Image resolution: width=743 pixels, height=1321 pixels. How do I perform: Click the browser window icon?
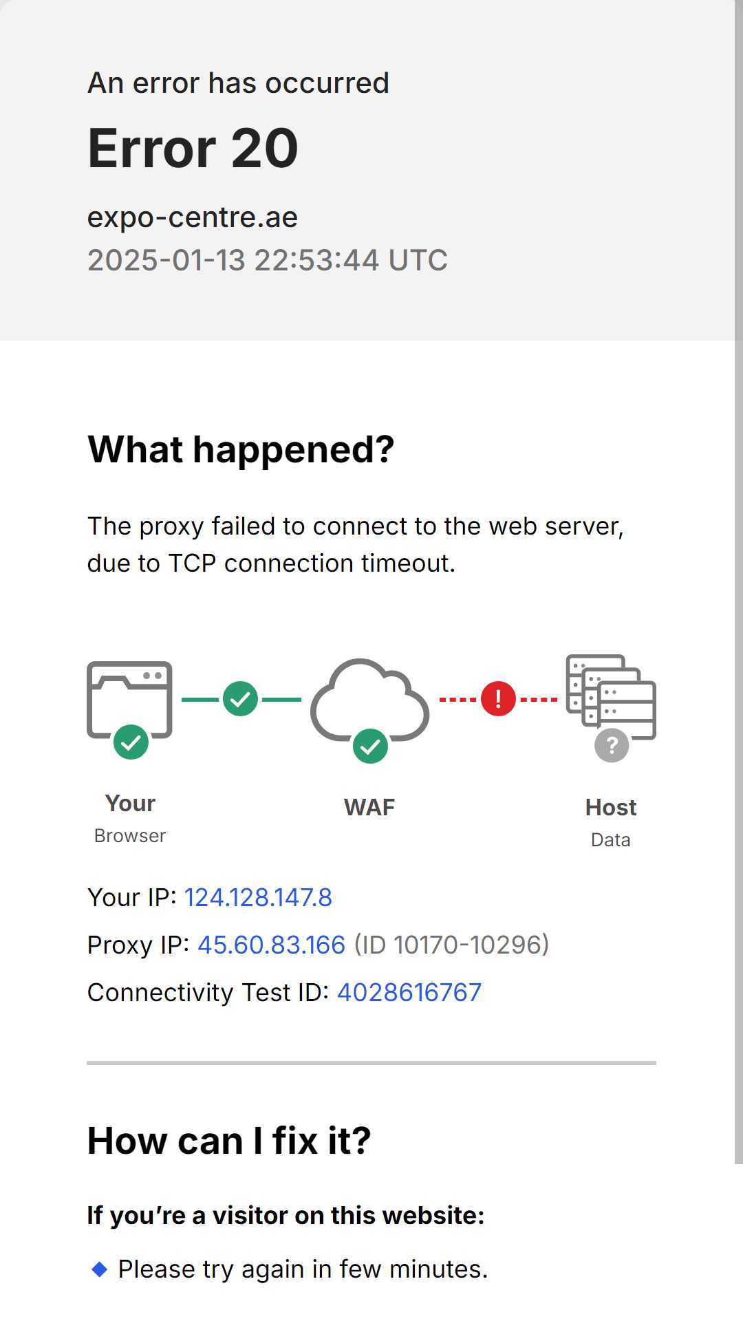coord(129,698)
